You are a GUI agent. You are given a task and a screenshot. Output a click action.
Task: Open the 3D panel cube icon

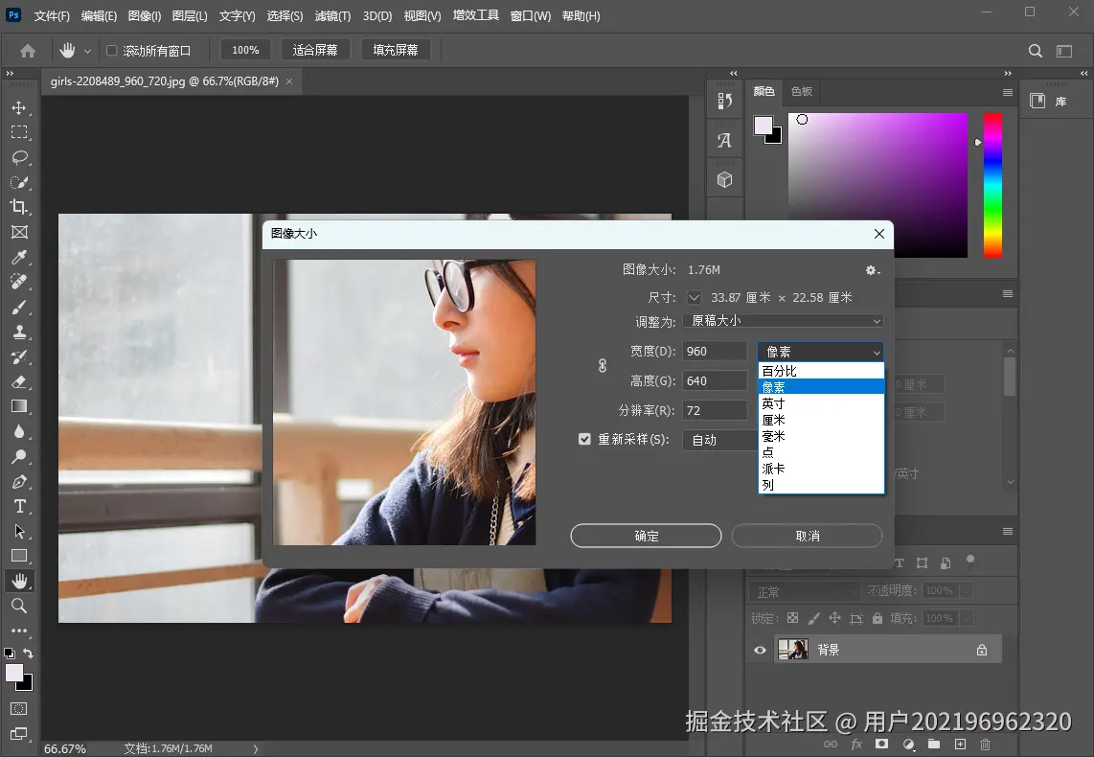pos(725,180)
